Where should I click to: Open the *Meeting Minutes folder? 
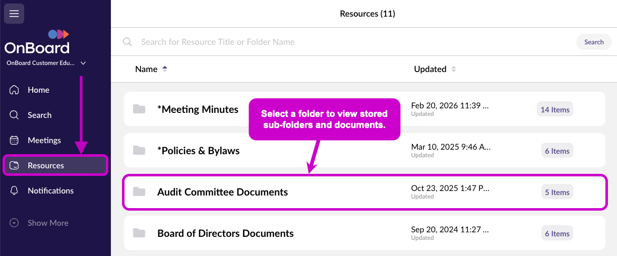198,109
